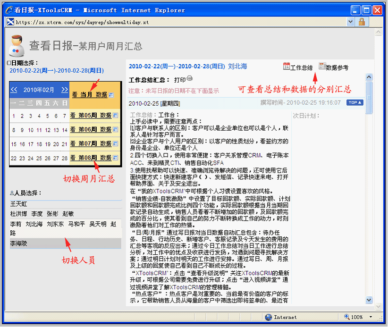This screenshot has height=327, width=388.
Task: Open 工作总结 via its calendar icon
Action: [x=286, y=67]
